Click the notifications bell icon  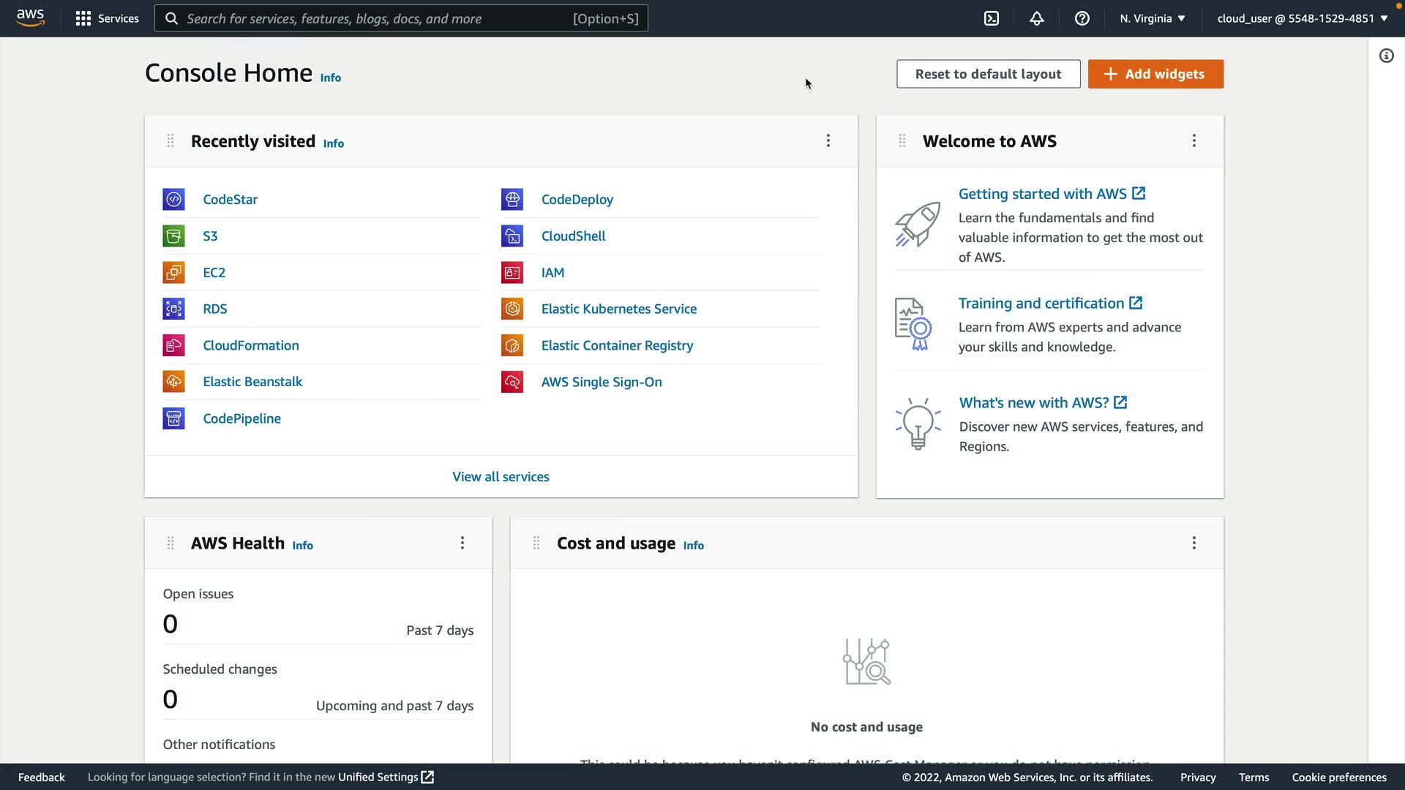(1036, 18)
